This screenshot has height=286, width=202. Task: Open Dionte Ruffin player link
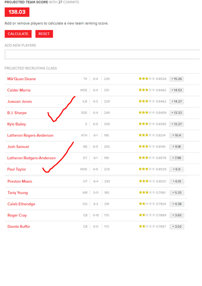click(x=19, y=227)
